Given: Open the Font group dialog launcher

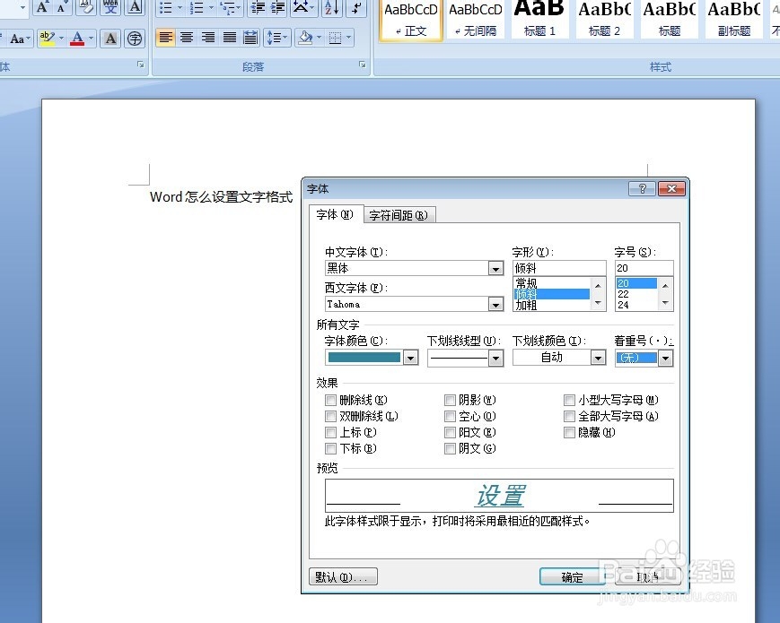Looking at the screenshot, I should tap(141, 65).
